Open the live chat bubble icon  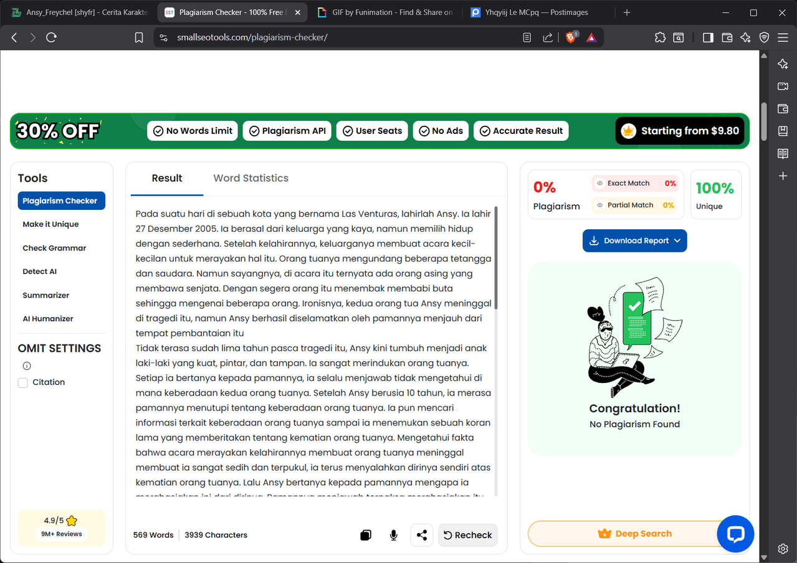pos(735,534)
